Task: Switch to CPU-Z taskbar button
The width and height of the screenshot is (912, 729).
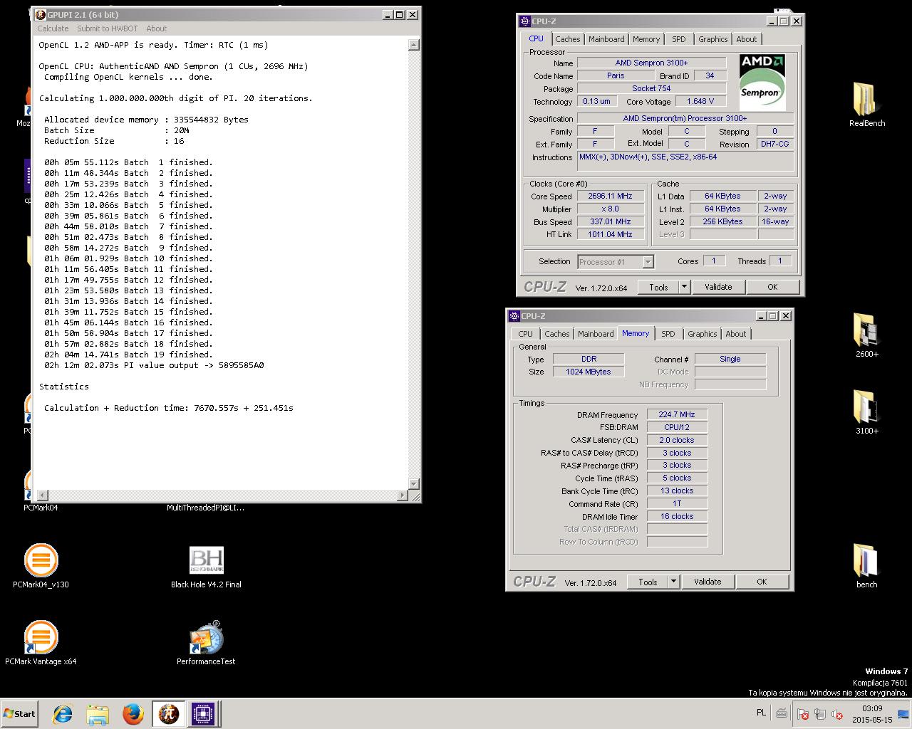Action: tap(203, 714)
